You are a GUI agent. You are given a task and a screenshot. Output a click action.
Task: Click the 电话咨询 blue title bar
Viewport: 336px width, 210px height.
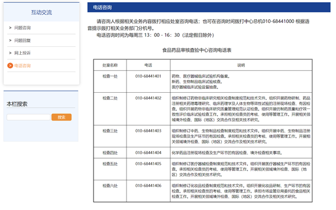pos(209,7)
